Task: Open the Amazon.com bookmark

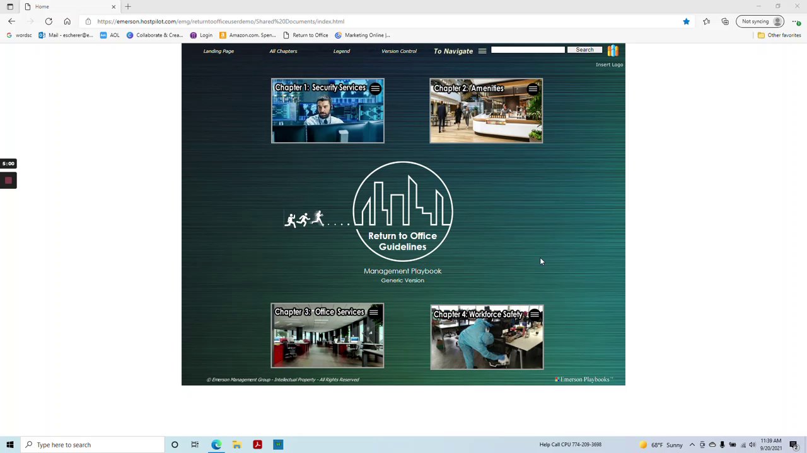Action: pos(247,35)
